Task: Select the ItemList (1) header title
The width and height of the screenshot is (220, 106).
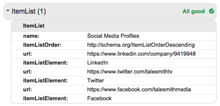Action: pyautogui.click(x=29, y=11)
